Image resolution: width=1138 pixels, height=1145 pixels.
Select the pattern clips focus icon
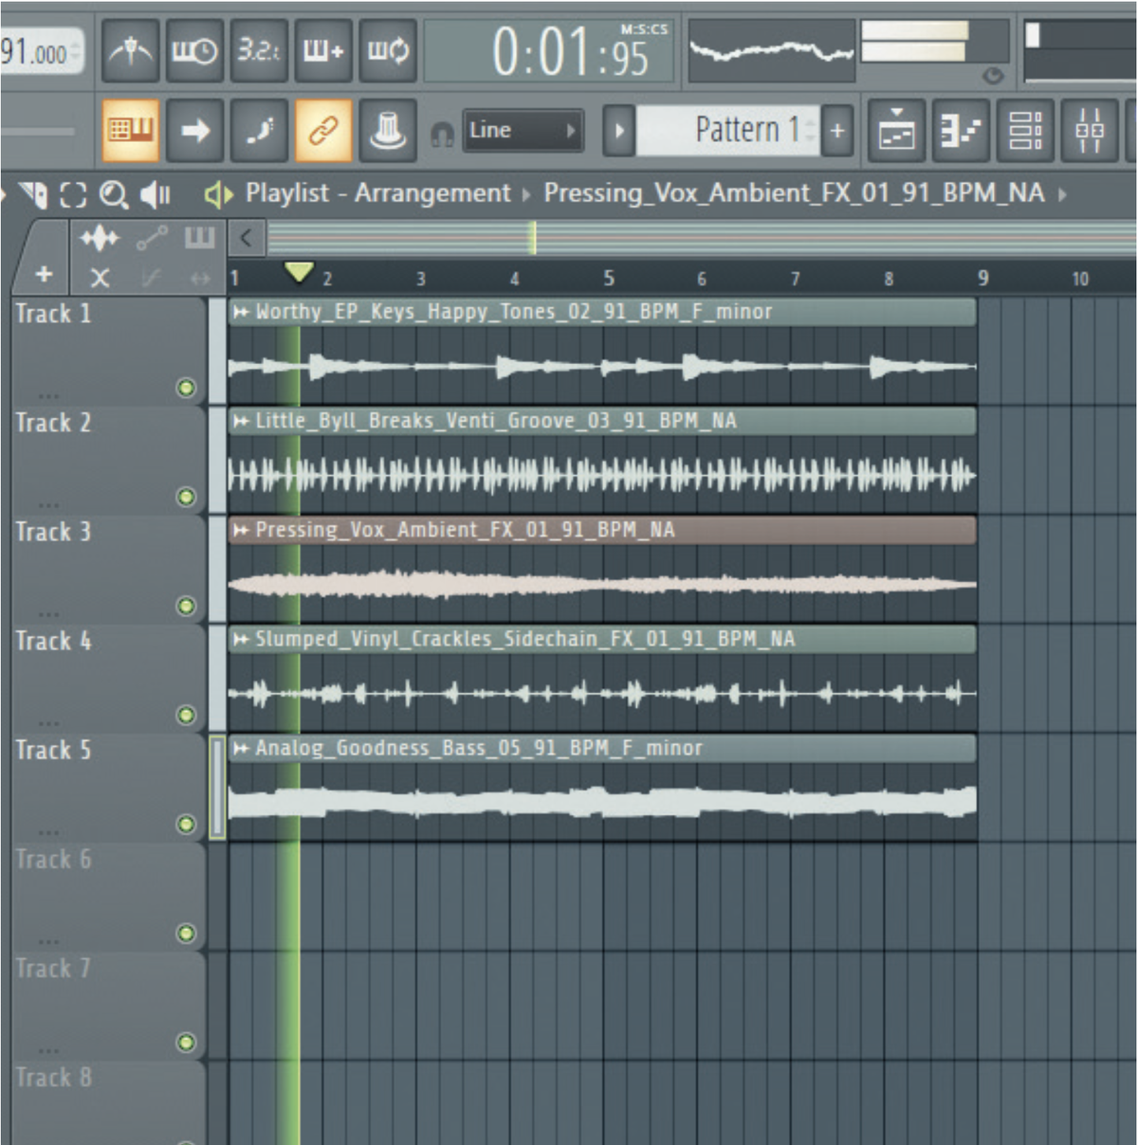[x=199, y=237]
